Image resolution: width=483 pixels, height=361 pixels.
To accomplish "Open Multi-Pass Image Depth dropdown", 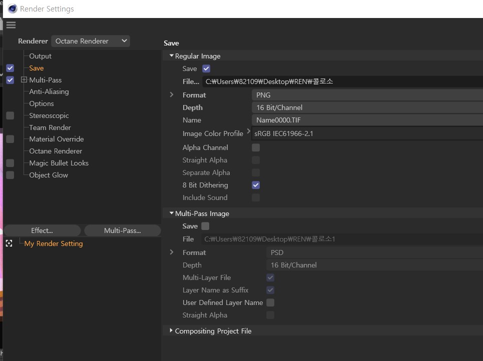I will pyautogui.click(x=374, y=265).
